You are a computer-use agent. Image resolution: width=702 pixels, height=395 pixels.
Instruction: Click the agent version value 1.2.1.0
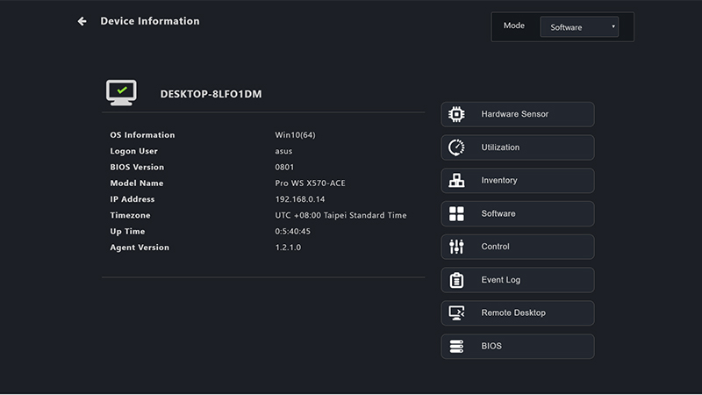pos(290,248)
